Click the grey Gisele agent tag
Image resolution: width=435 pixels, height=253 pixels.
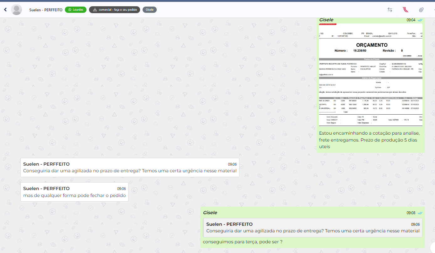pos(149,10)
